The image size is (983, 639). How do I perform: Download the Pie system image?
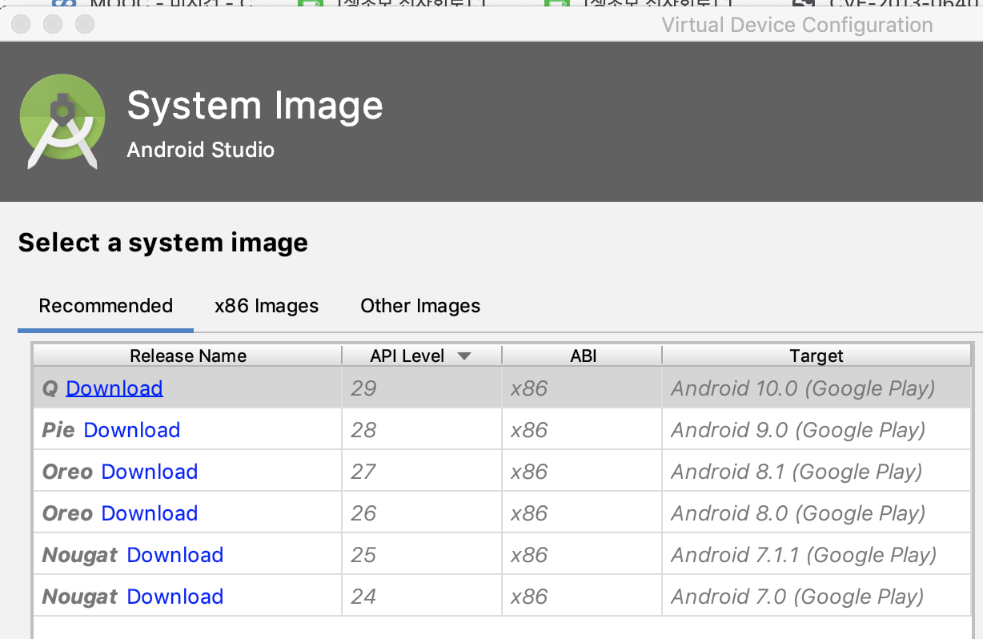(x=132, y=430)
